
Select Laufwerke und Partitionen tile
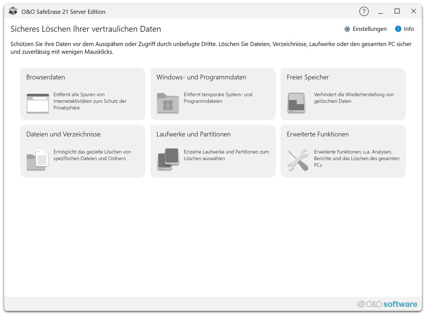(x=194, y=134)
